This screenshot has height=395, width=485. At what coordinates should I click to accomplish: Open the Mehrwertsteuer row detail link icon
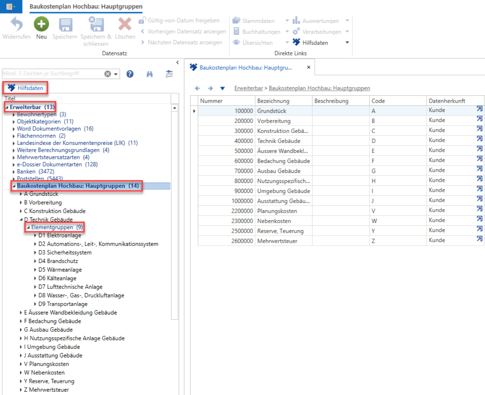[x=479, y=239]
